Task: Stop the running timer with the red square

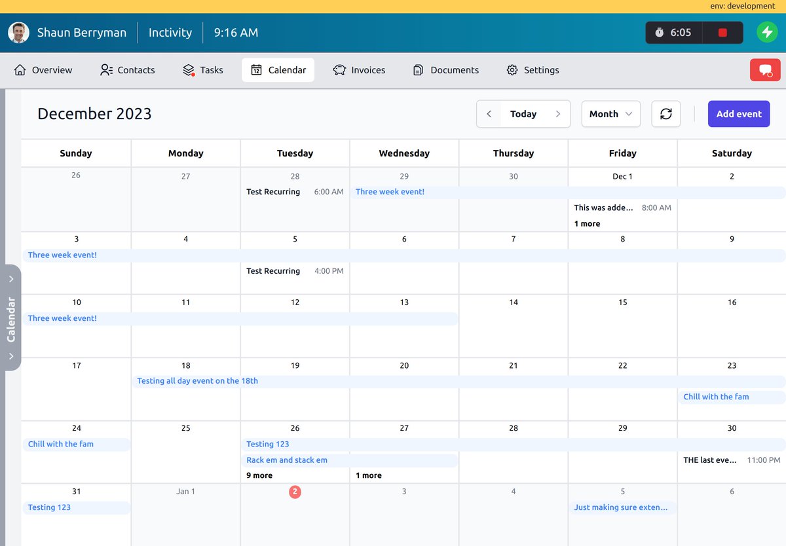Action: (722, 33)
